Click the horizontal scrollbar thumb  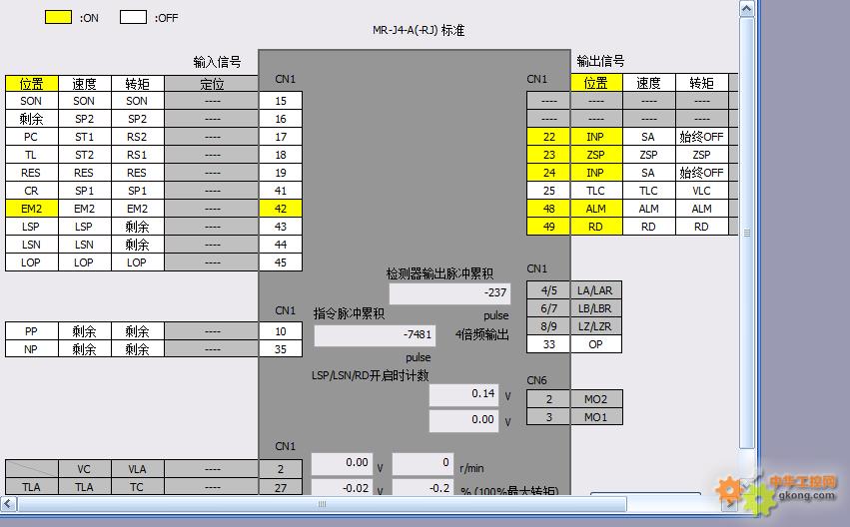tap(322, 504)
